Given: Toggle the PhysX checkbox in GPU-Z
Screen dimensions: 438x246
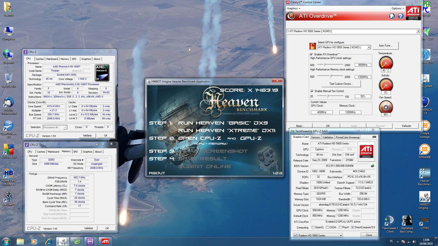Looking at the screenshot, I should click(x=340, y=227).
